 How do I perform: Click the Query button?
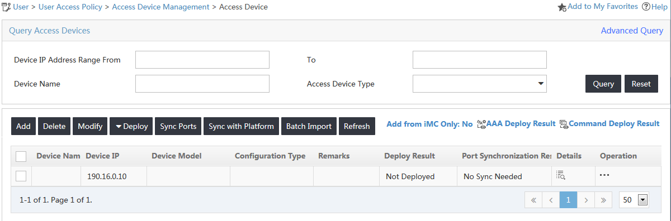click(603, 84)
